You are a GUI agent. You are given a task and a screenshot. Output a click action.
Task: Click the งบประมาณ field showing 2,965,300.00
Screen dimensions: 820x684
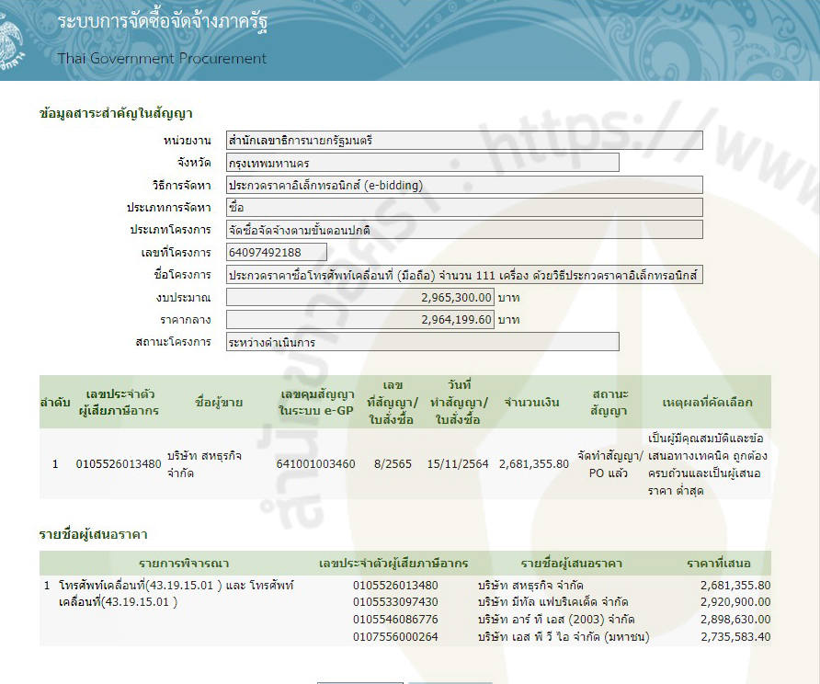pos(359,298)
